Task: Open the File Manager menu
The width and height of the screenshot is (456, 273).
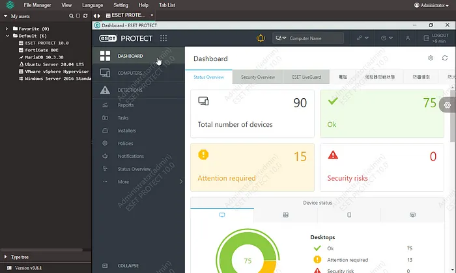Action: point(37,5)
